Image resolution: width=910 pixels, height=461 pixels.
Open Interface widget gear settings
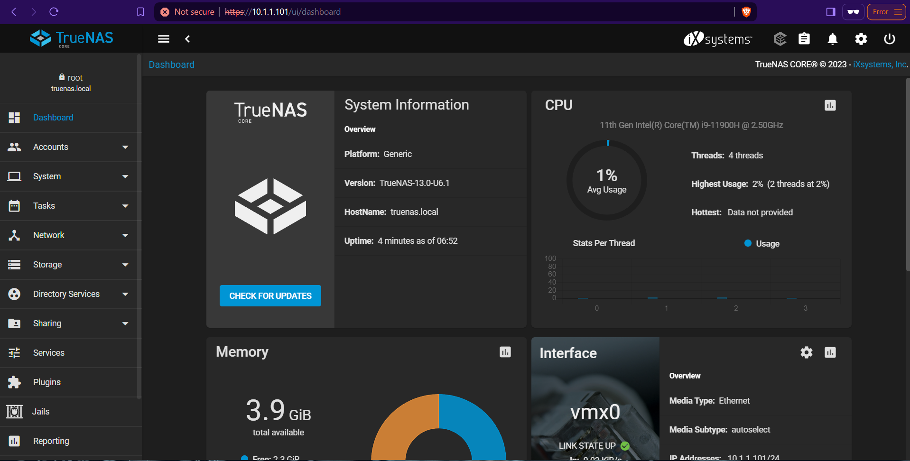(x=807, y=352)
